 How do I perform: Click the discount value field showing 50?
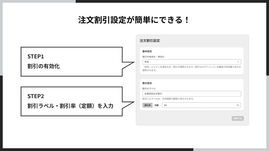click(201, 105)
